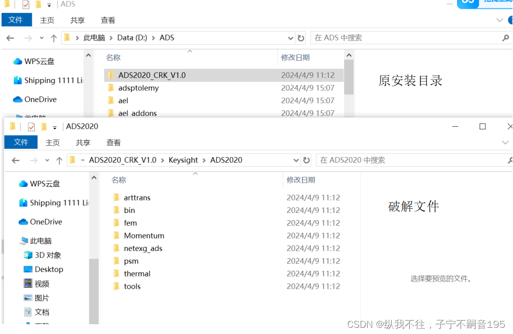Open Desktop in navigation pane
Viewport: 513px width, 334px height.
click(44, 269)
